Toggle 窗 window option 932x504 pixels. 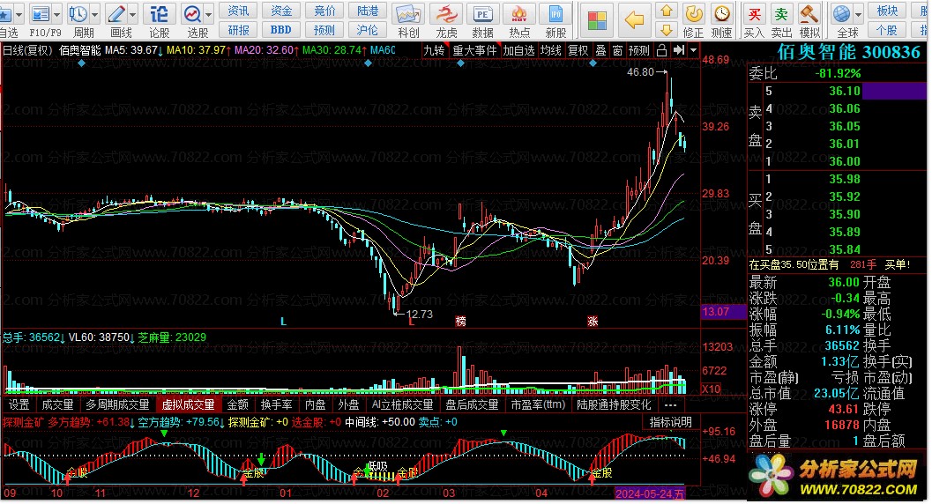tap(617, 50)
